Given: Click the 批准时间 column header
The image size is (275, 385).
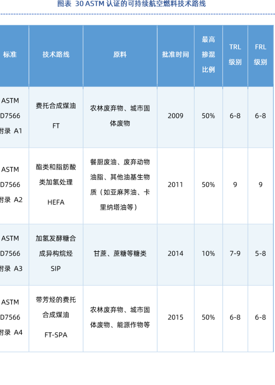Looking at the screenshot, I should click(175, 55).
